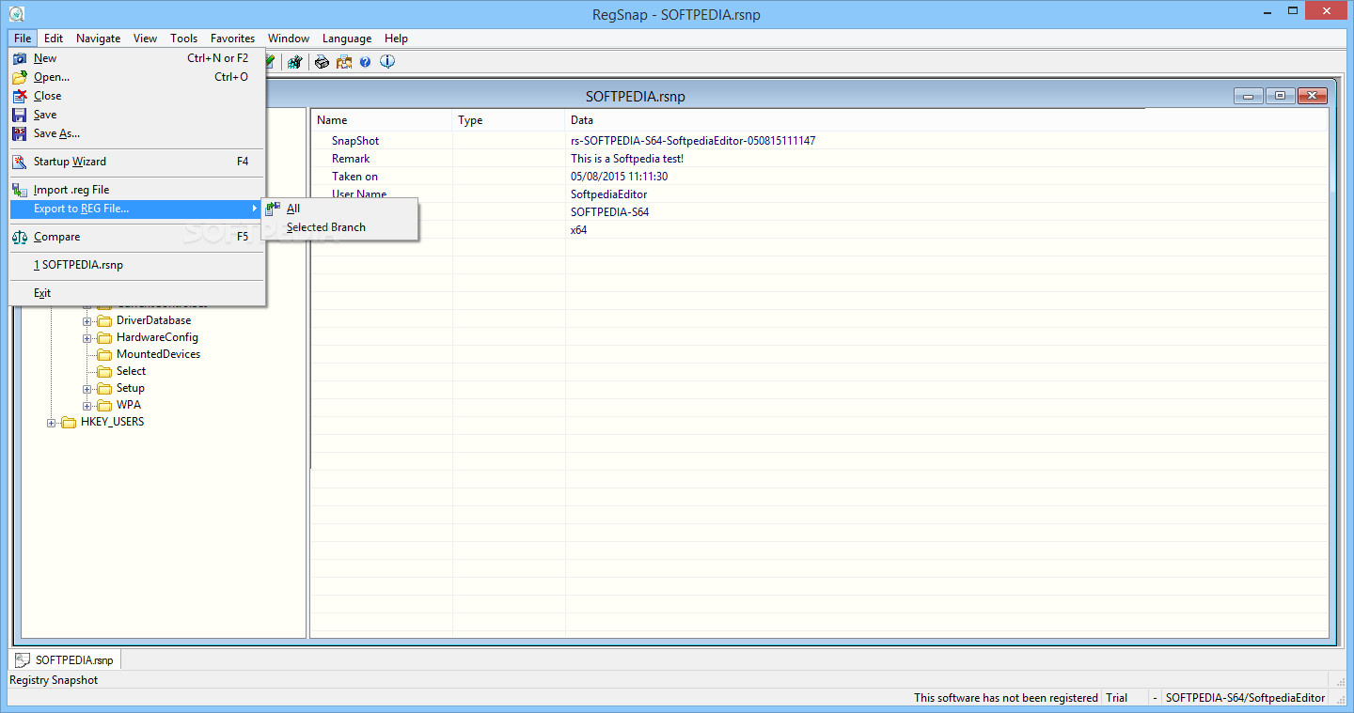Click the printer icon in the toolbar
Image resolution: width=1354 pixels, height=713 pixels.
point(322,62)
